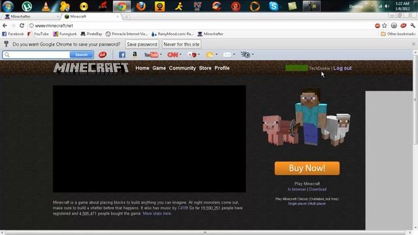This screenshot has width=418, height=235.
Task: Open Firefox from the taskbar
Action: pyautogui.click(x=141, y=6)
